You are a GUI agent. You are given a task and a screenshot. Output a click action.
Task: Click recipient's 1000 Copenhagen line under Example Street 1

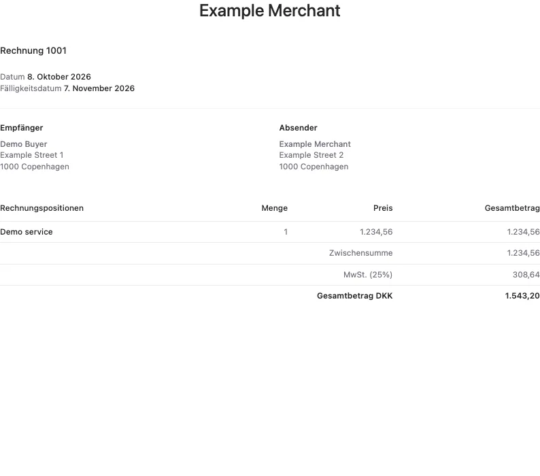coord(35,167)
